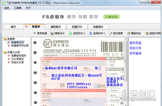Screen dimensions: 162x106
Task: Open the 销售模块 tab
Action: 98,27
